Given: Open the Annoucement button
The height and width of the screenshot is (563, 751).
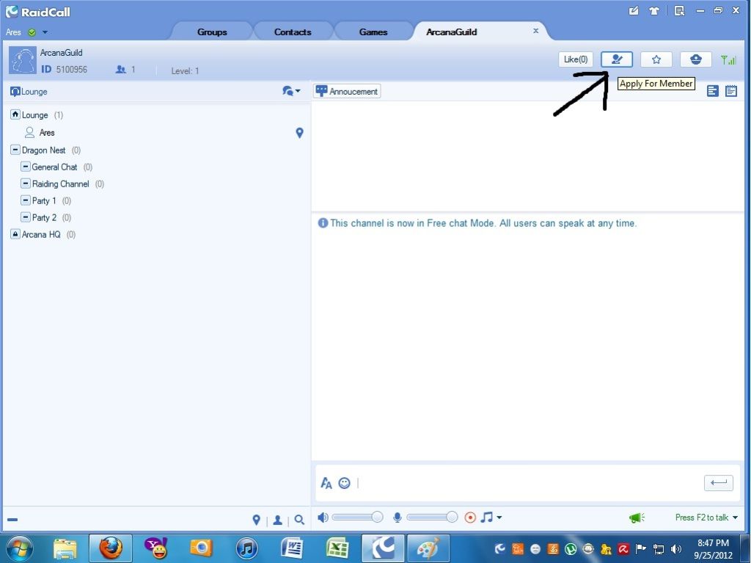Looking at the screenshot, I should 347,91.
